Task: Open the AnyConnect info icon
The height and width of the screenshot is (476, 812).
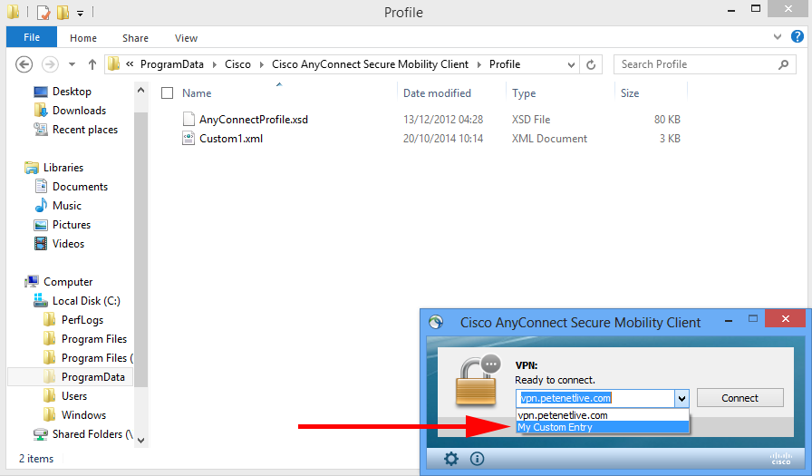Action: [x=477, y=459]
